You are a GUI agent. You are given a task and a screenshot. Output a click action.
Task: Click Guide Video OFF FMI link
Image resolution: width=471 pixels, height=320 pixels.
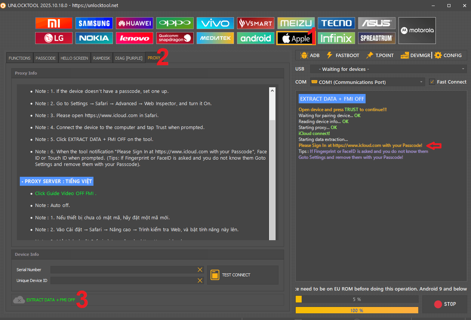pyautogui.click(x=66, y=193)
